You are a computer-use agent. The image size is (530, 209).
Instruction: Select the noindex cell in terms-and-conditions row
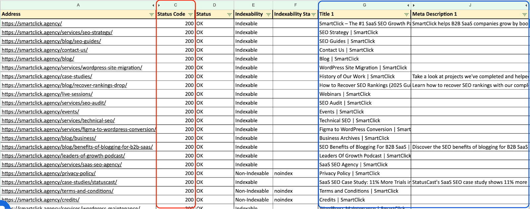click(x=295, y=191)
